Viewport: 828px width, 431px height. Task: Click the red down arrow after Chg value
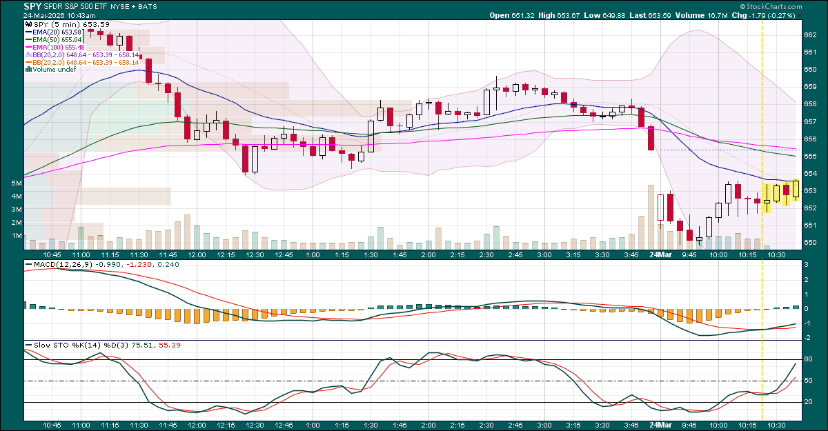click(799, 15)
